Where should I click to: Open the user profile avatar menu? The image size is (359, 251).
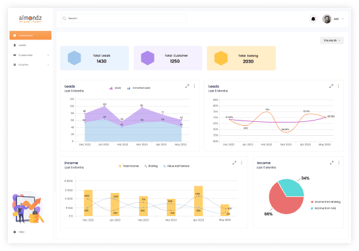pyautogui.click(x=327, y=19)
